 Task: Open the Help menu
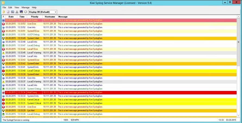34,7
